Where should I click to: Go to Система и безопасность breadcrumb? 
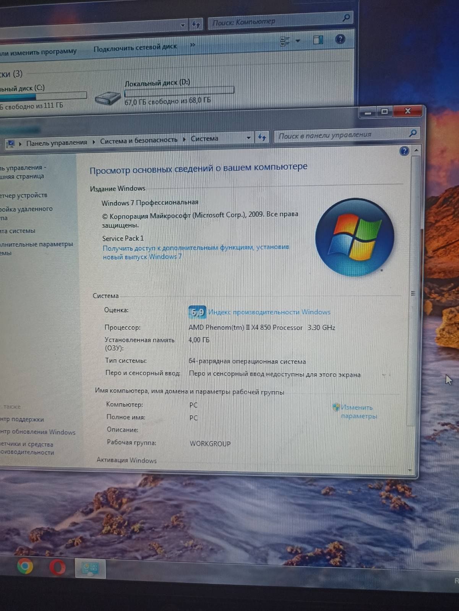pos(139,140)
